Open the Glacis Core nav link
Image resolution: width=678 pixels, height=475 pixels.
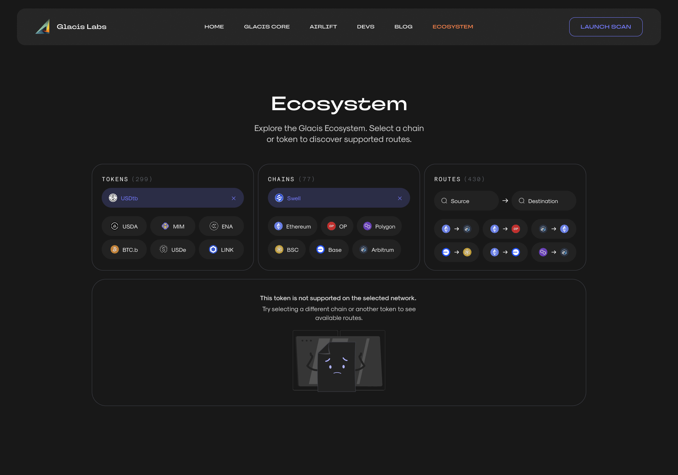coord(267,27)
